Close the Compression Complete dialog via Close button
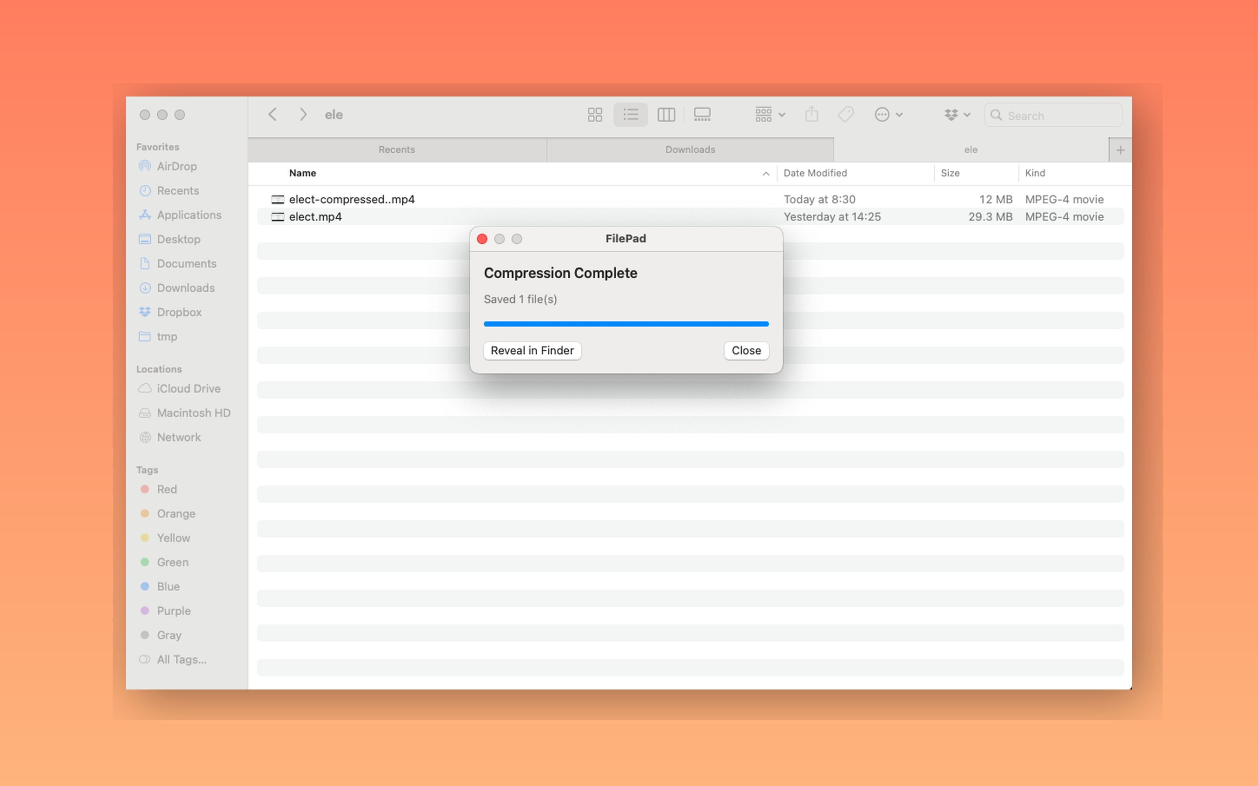1258x786 pixels. pyautogui.click(x=746, y=350)
